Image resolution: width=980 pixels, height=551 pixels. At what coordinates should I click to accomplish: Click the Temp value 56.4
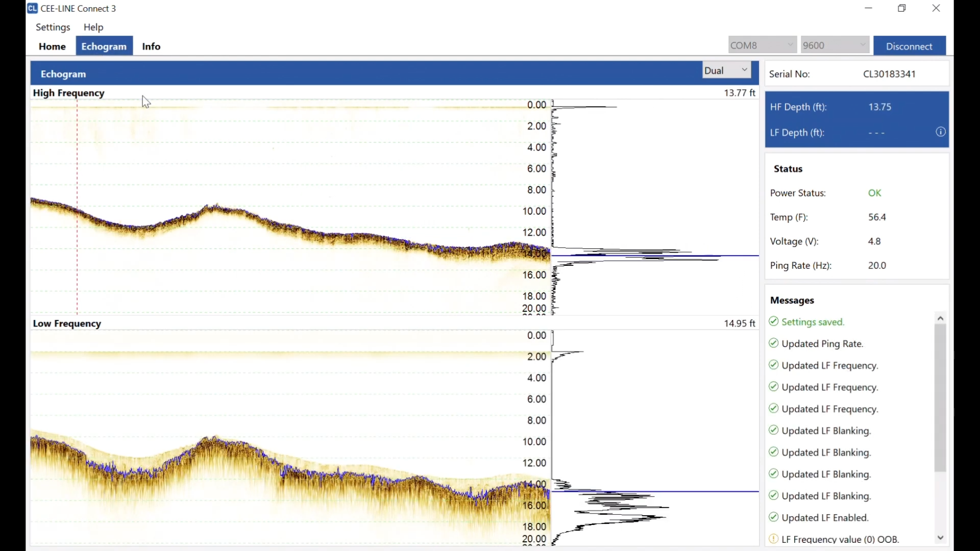point(877,217)
